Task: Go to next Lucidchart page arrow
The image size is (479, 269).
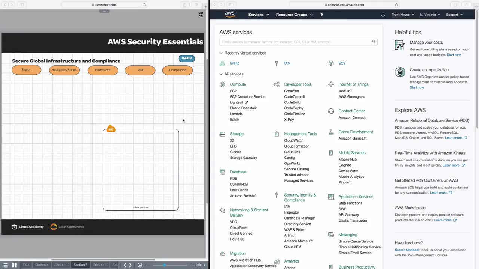Action: [x=130, y=265]
